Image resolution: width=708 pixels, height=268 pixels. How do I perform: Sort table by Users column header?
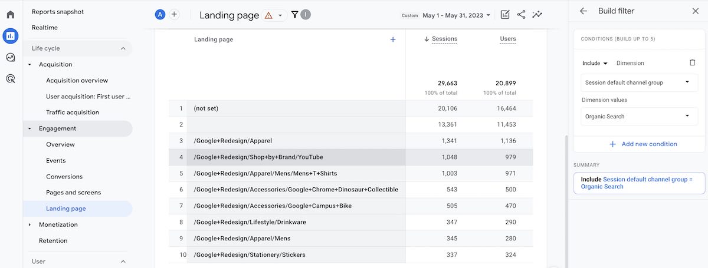[507, 39]
